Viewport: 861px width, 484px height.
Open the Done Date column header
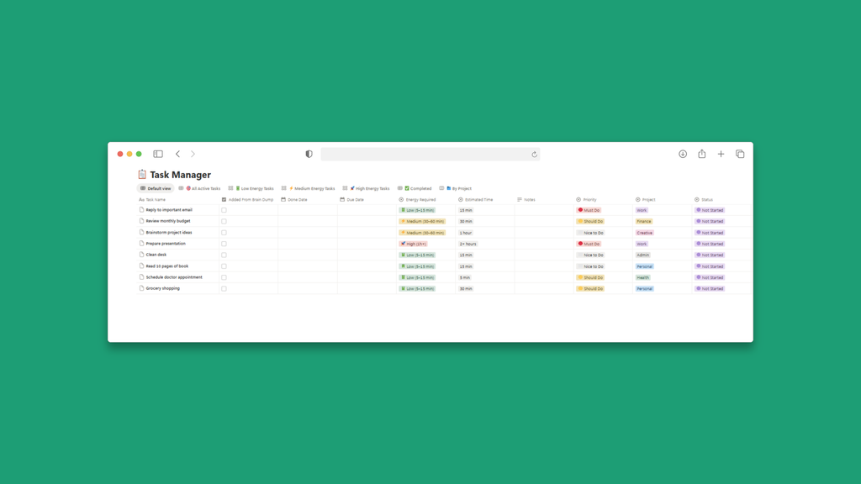[294, 200]
